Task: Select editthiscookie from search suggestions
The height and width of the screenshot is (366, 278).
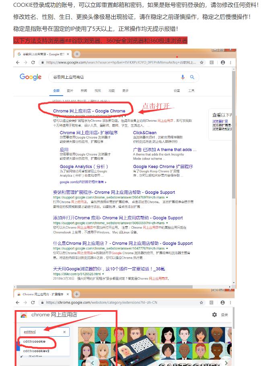Action: point(34,341)
